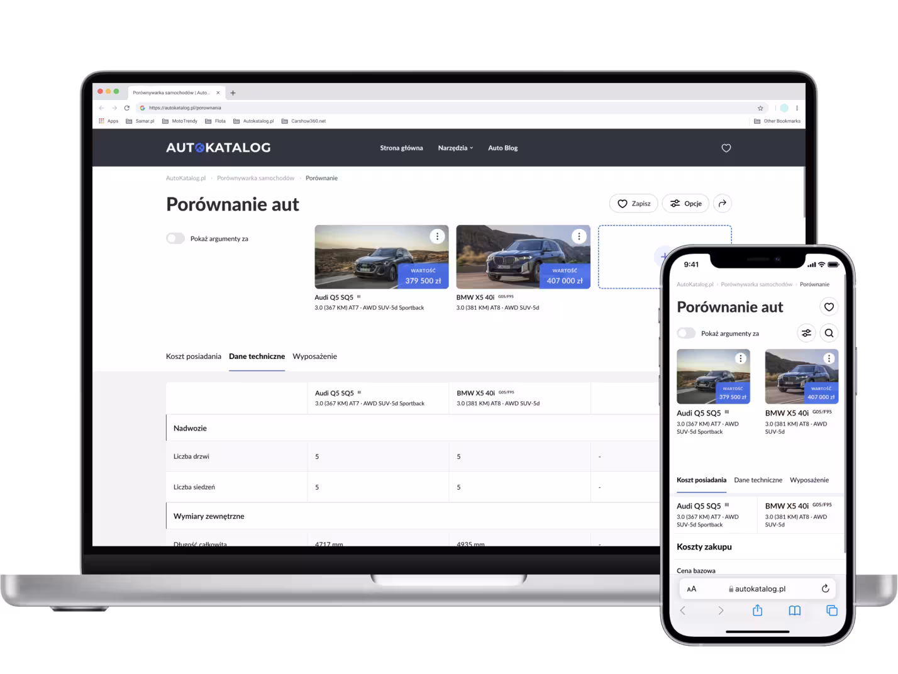Viewport: 898px width, 674px height.
Task: Open the Apps bookmarks shortcut
Action: (x=109, y=121)
